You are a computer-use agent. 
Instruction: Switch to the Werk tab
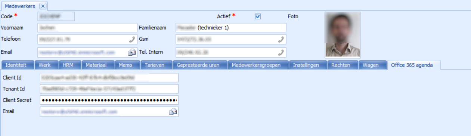pos(47,65)
